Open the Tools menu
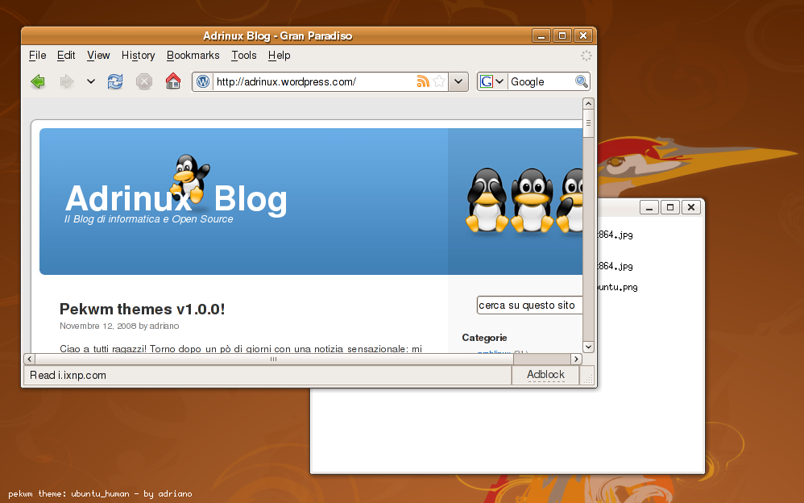This screenshot has width=804, height=503. click(x=243, y=55)
